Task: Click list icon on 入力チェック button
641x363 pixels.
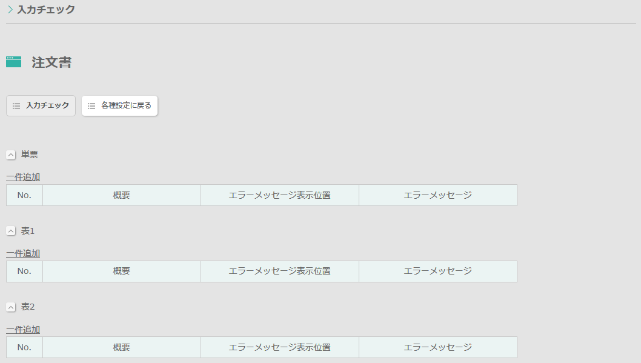Action: tap(16, 106)
